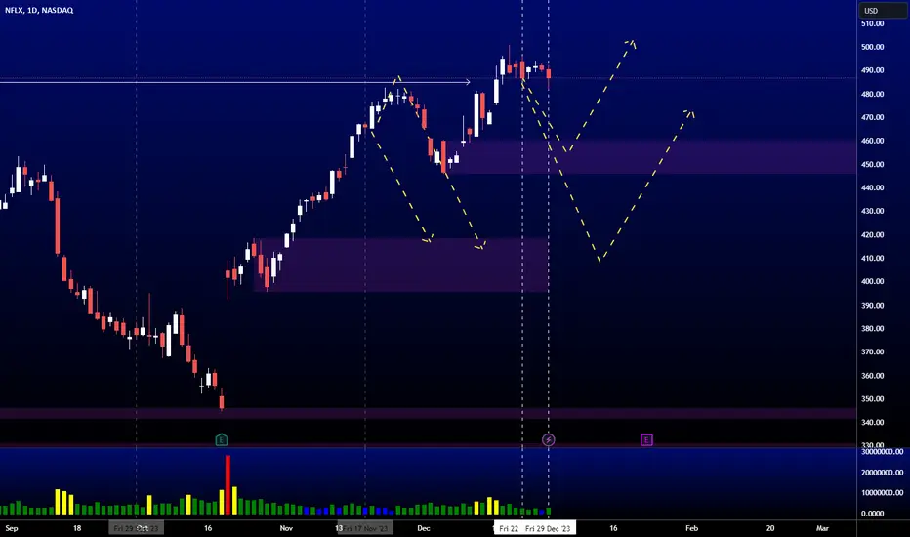Click the 430.00 price axis label
The image size is (910, 537).
pyautogui.click(x=872, y=211)
